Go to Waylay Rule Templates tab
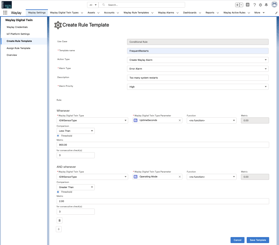Viewport: 279px width, 245px height. (136, 13)
